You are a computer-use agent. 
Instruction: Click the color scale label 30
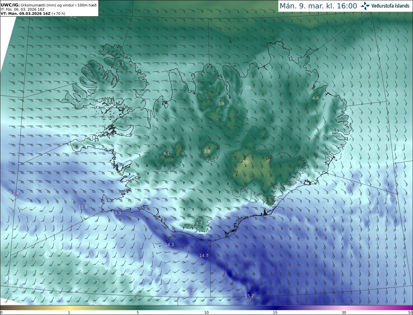coord(344,312)
